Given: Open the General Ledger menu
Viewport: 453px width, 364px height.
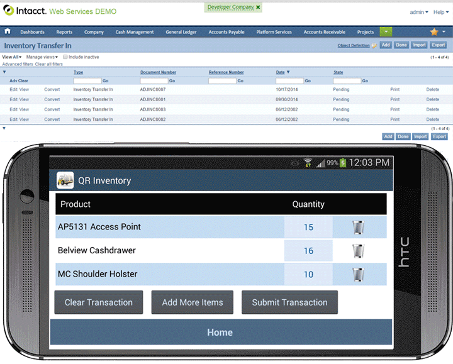Looking at the screenshot, I should click(181, 32).
